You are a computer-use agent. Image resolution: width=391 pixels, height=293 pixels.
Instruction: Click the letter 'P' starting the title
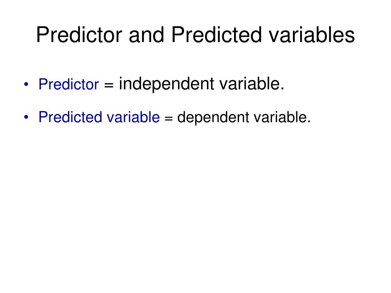[x=42, y=35]
